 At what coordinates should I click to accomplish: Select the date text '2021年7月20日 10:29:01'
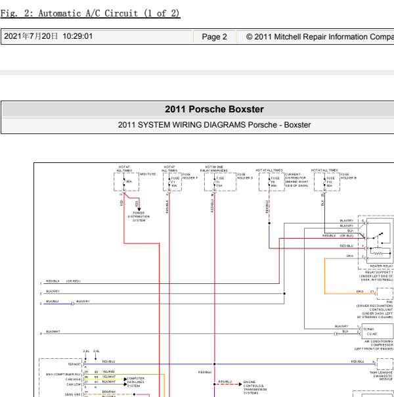click(x=49, y=36)
